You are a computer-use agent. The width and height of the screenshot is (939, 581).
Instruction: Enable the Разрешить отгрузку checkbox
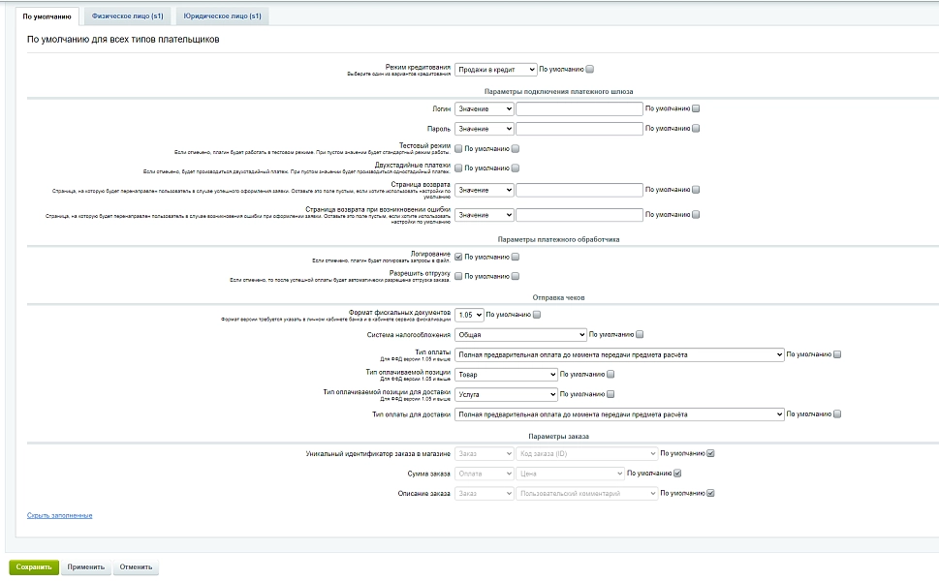coord(458,276)
